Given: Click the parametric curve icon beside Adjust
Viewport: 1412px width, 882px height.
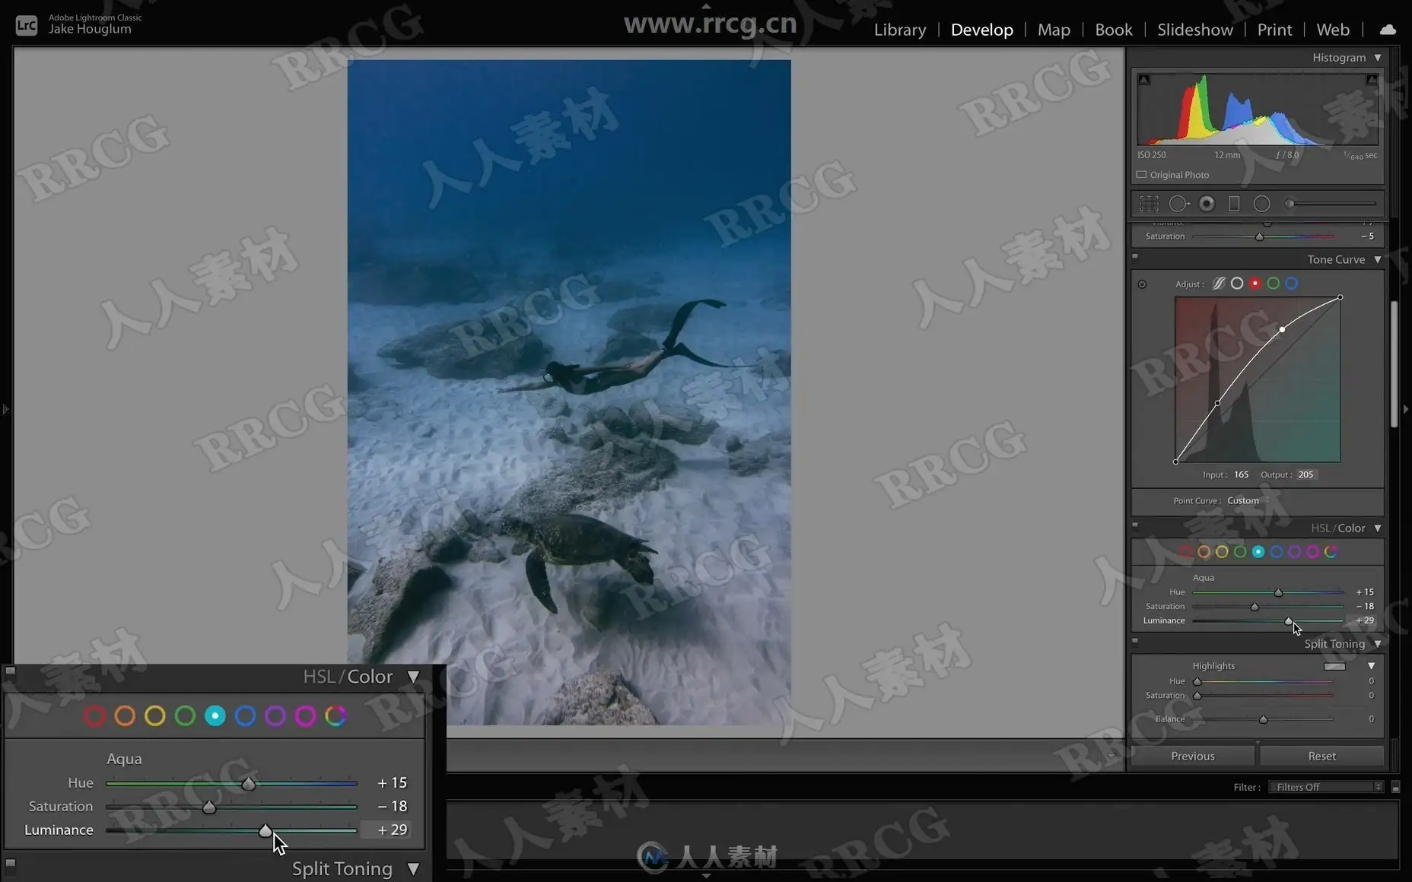Looking at the screenshot, I should click(1219, 283).
